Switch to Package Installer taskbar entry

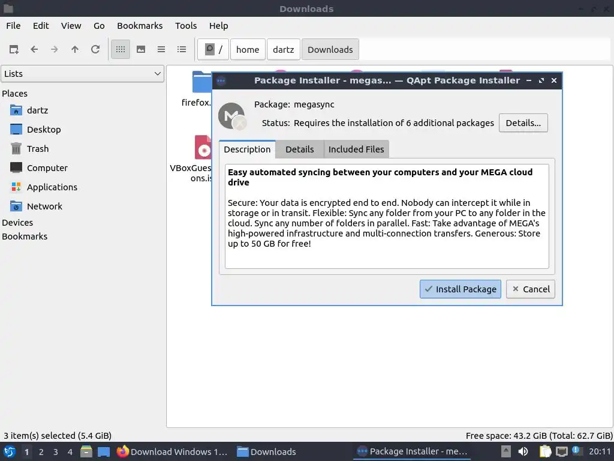click(412, 452)
